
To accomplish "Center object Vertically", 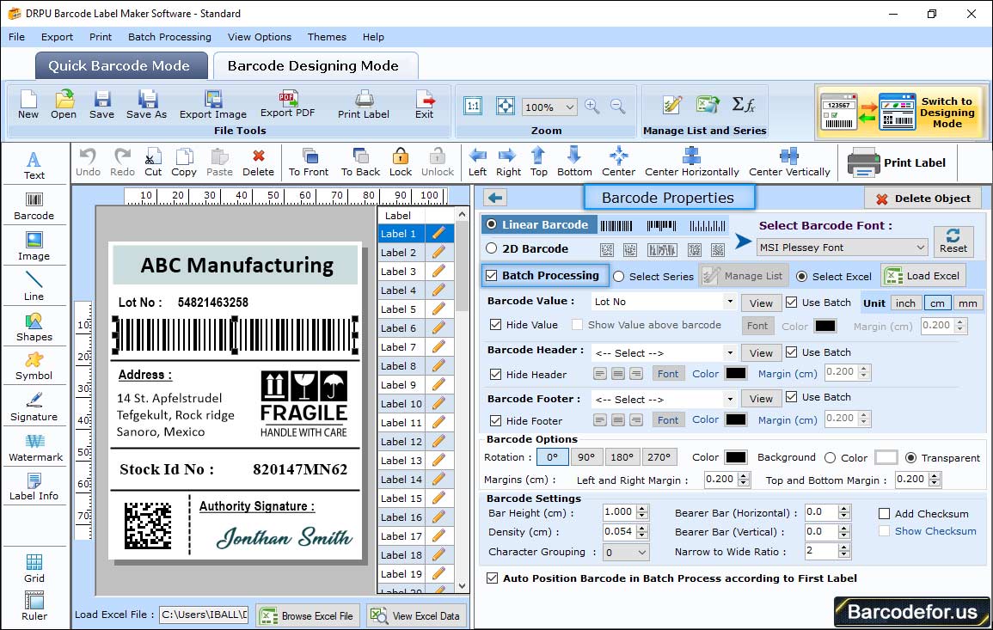I will coord(789,162).
